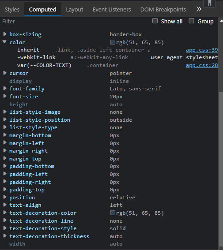Screen dimensions: 223x250
Task: Select the -webkit-link value
Action: 36,57
